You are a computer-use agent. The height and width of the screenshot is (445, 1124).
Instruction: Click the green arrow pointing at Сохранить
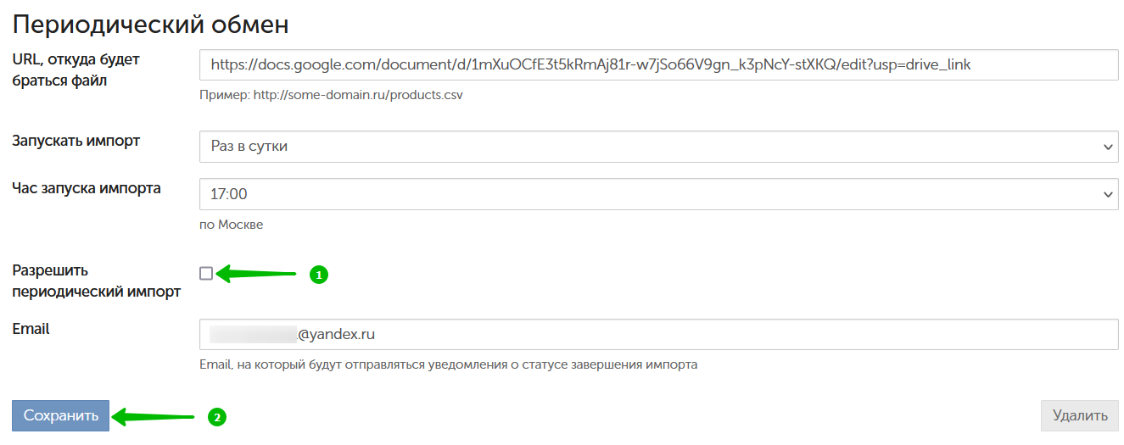(x=154, y=416)
